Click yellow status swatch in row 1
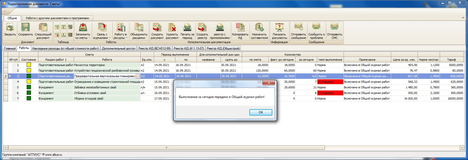The width and height of the screenshot is (468, 160). point(29,65)
